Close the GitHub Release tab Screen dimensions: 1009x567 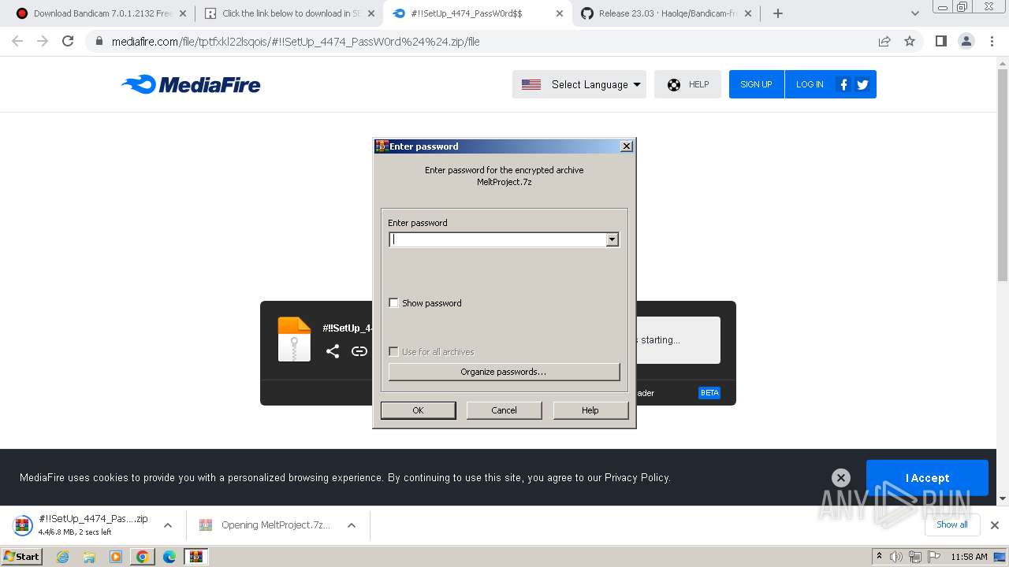coord(748,13)
